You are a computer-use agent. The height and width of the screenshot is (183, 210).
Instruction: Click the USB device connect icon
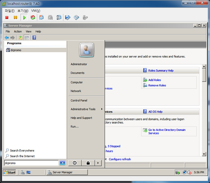(85, 18)
